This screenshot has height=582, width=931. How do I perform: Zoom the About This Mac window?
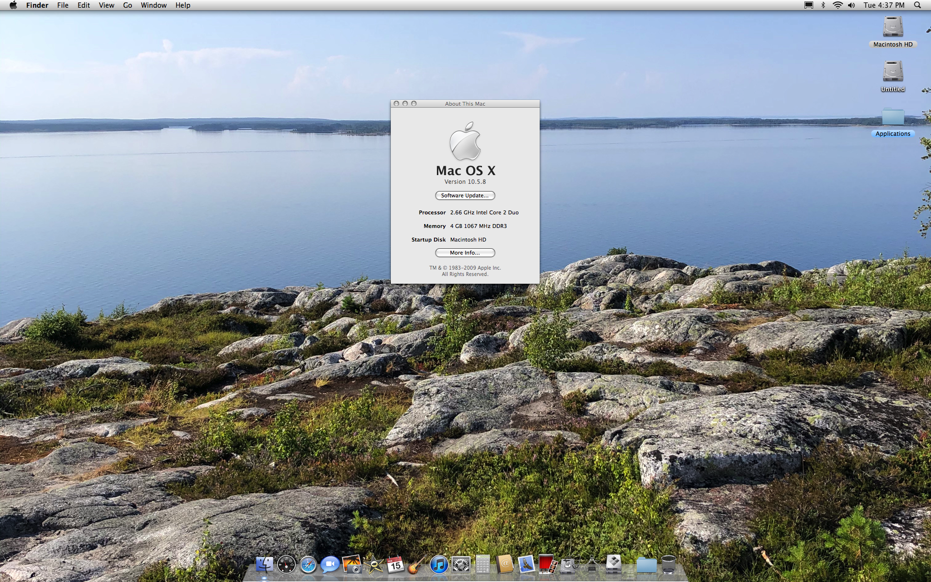pos(414,103)
